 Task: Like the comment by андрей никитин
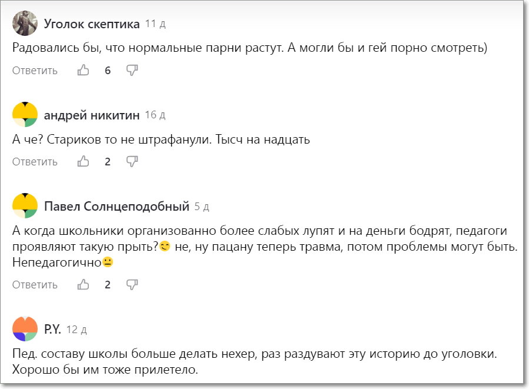83,161
